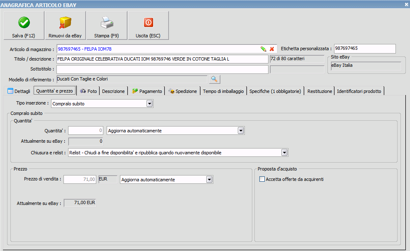Open the Prezzo update mode dropdown arrow
The width and height of the screenshot is (410, 251).
click(209, 179)
